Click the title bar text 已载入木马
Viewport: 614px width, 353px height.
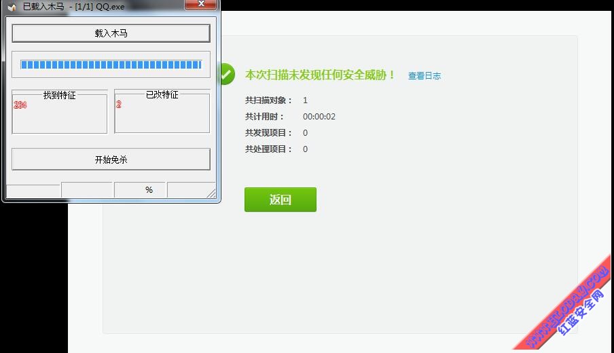click(x=43, y=6)
